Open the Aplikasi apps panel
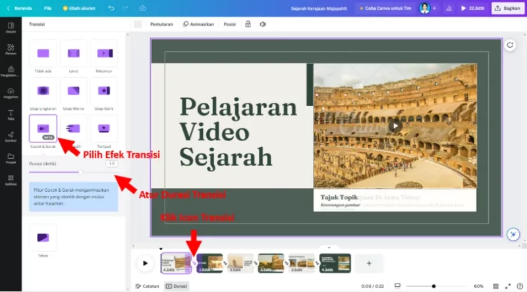Viewport: 527px width, 292px height. 11,180
